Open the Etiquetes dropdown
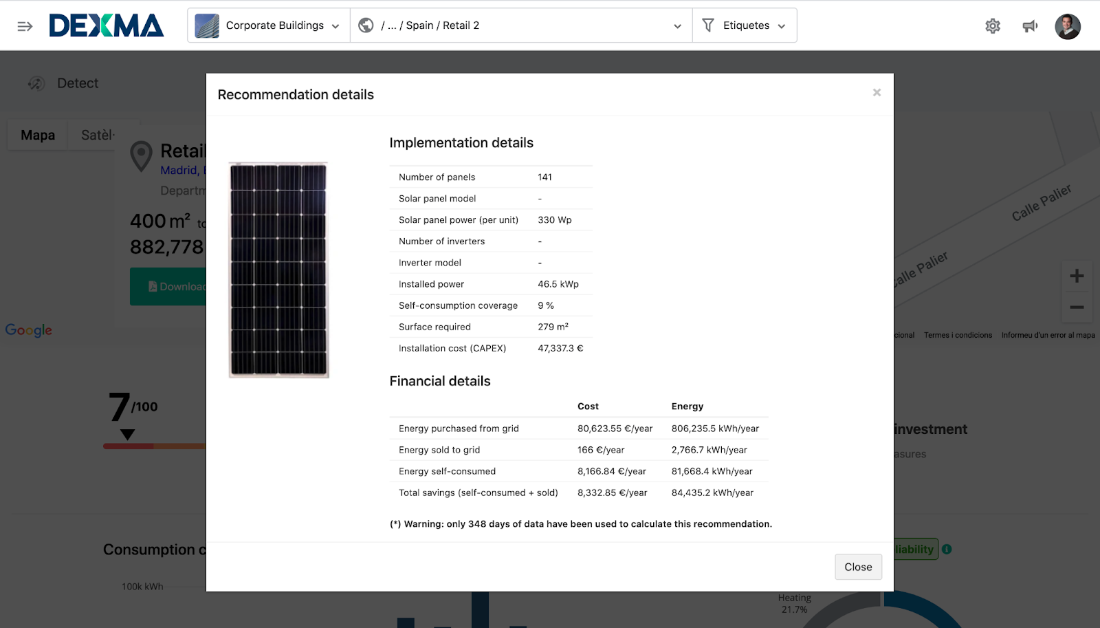This screenshot has width=1100, height=628. (745, 25)
